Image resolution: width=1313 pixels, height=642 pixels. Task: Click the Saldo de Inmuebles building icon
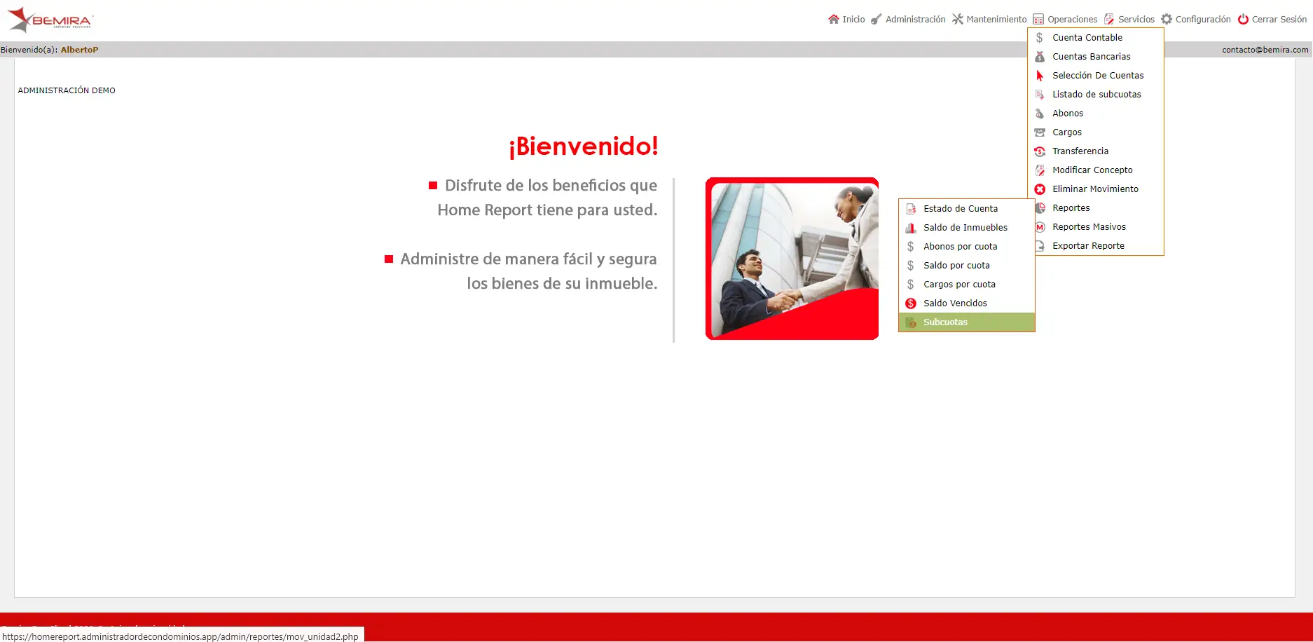click(x=911, y=228)
